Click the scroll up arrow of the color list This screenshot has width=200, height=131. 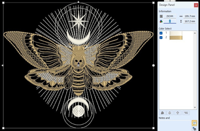click(195, 33)
